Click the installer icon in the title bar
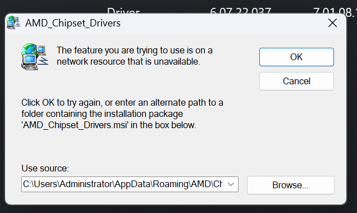The width and height of the screenshot is (357, 213). pos(13,22)
